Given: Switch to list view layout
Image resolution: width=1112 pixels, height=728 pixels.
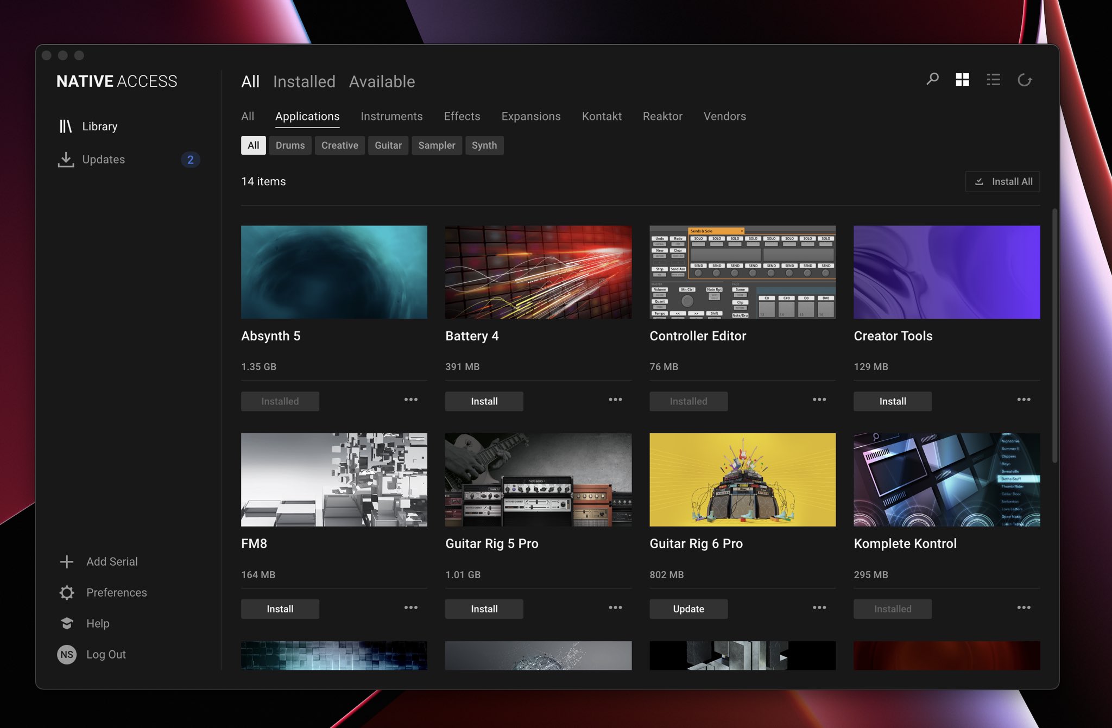Looking at the screenshot, I should (x=993, y=79).
